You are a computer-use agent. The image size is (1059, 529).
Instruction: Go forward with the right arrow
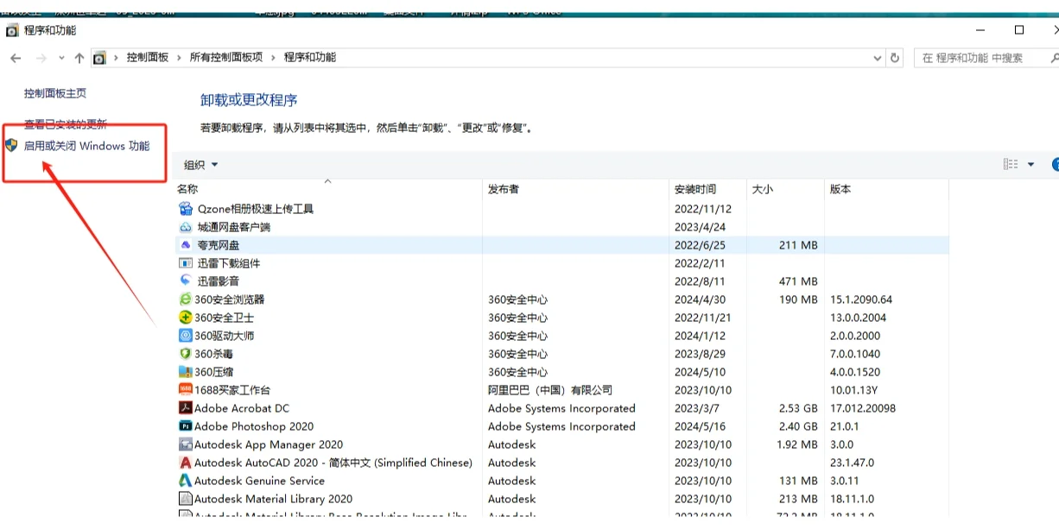41,58
